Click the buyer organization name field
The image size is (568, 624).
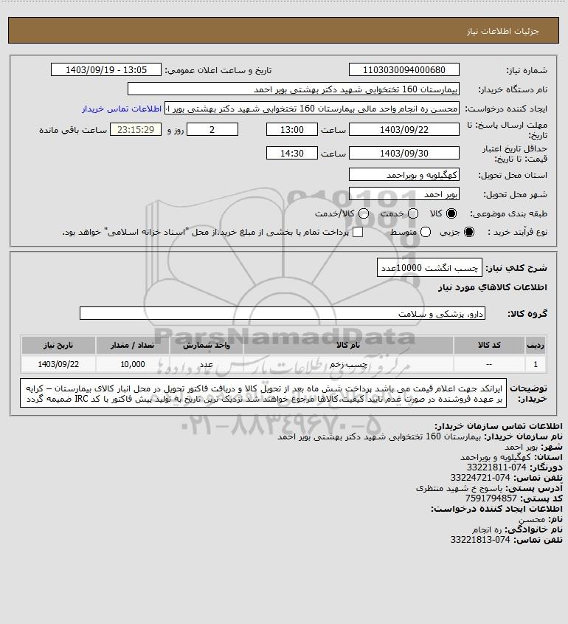click(294, 89)
